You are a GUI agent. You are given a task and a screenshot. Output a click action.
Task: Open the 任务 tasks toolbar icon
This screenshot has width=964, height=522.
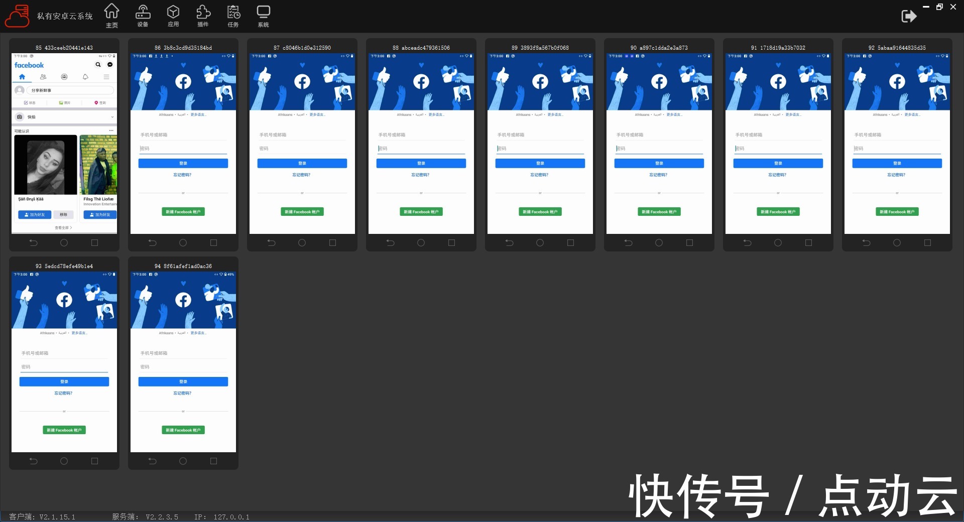[x=233, y=15]
